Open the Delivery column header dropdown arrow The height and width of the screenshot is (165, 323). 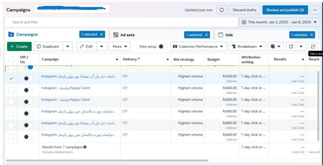coord(167,59)
